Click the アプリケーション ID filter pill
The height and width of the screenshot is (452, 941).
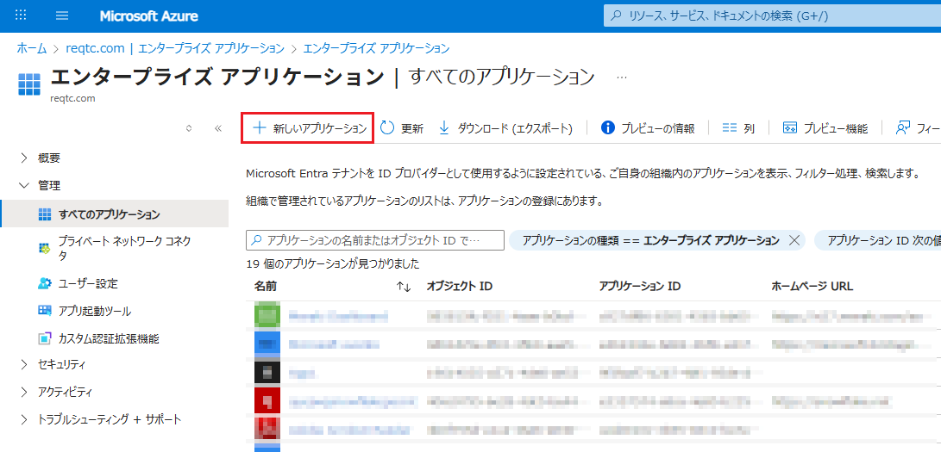click(x=877, y=240)
